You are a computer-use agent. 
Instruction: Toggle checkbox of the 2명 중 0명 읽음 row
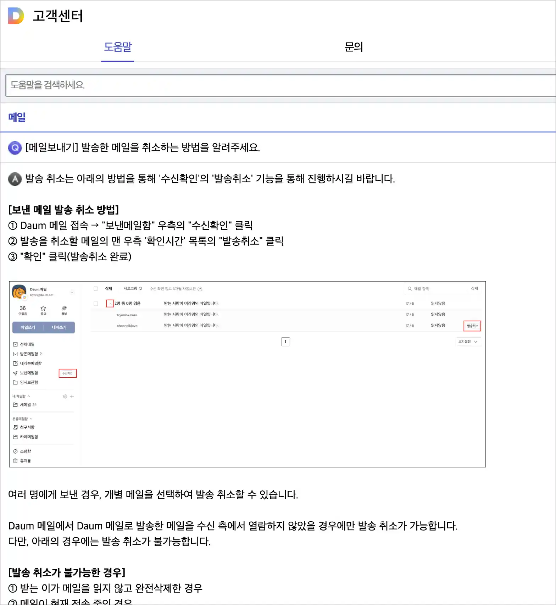click(96, 304)
